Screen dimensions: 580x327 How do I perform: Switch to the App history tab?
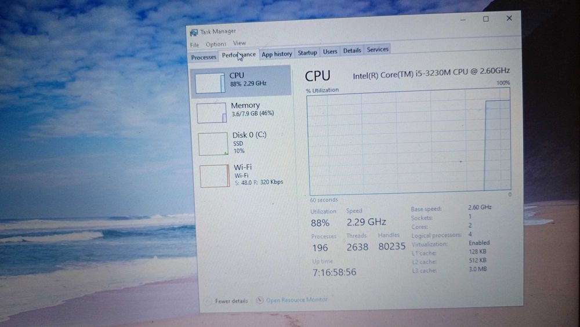pos(277,54)
